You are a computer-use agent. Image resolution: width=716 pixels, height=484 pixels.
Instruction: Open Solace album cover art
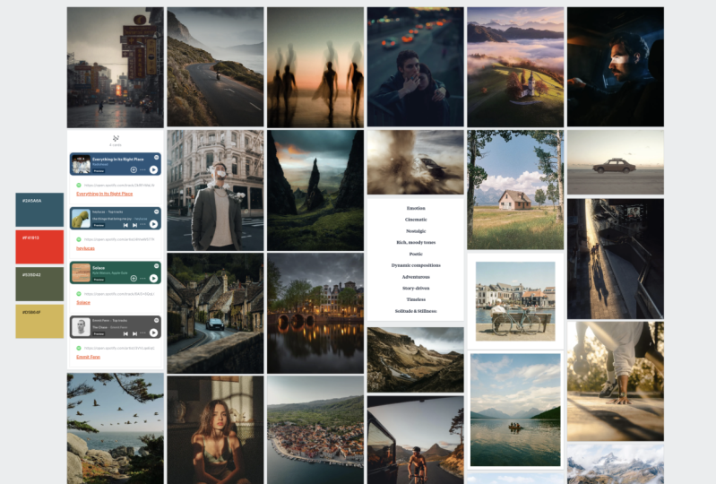pyautogui.click(x=81, y=273)
